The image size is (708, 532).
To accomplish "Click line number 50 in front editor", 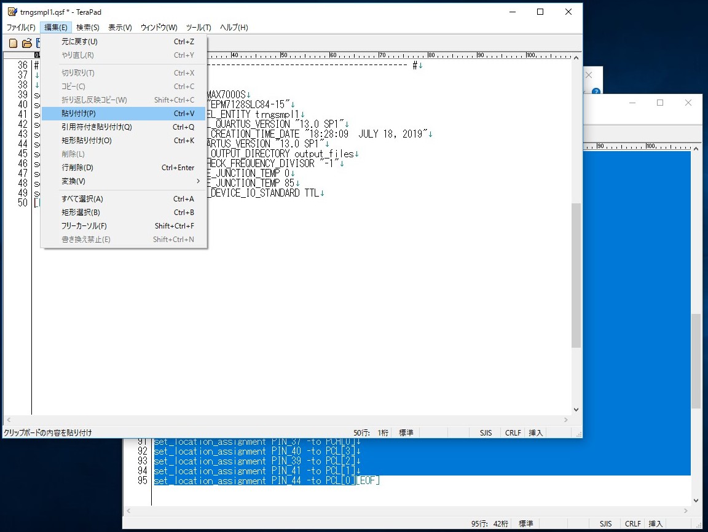I will tap(23, 203).
